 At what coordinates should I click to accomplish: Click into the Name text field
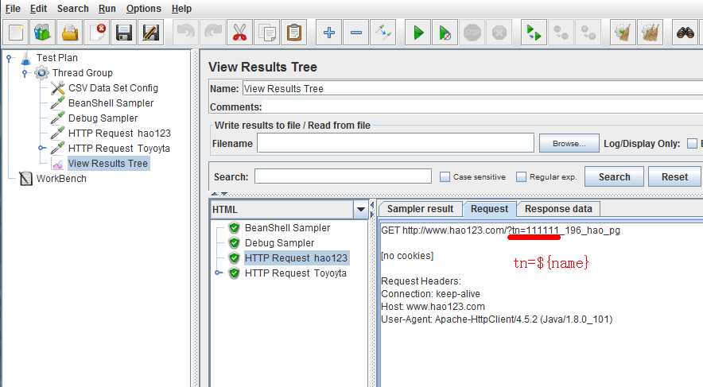[x=472, y=89]
